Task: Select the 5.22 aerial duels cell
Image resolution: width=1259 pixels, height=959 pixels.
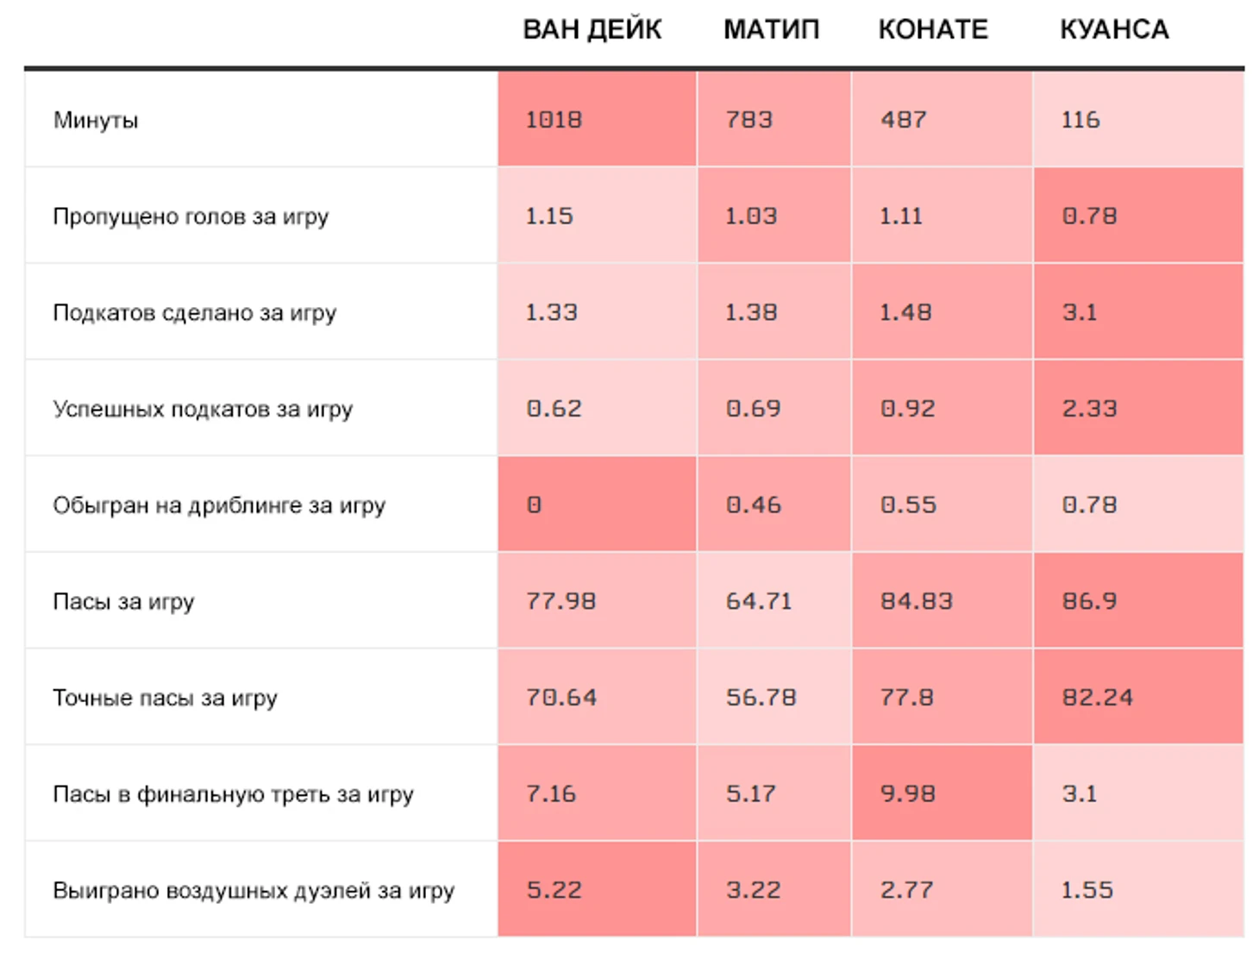Action: pyautogui.click(x=597, y=890)
